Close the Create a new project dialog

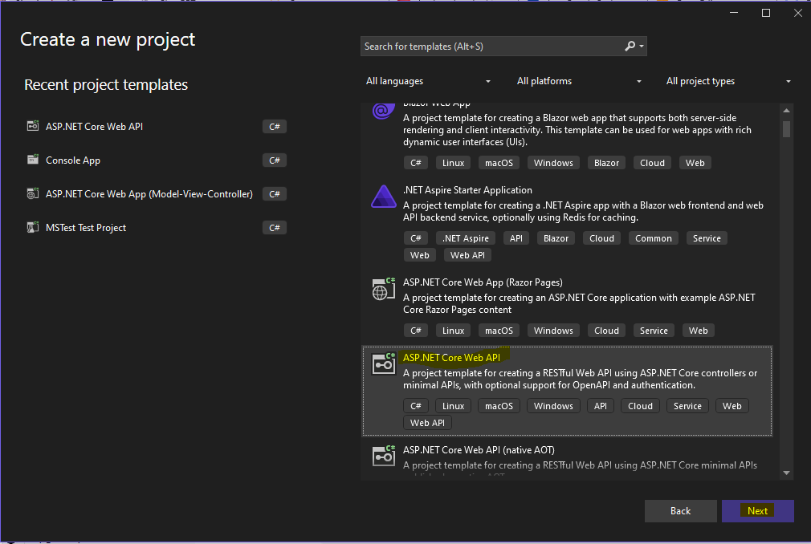(798, 13)
